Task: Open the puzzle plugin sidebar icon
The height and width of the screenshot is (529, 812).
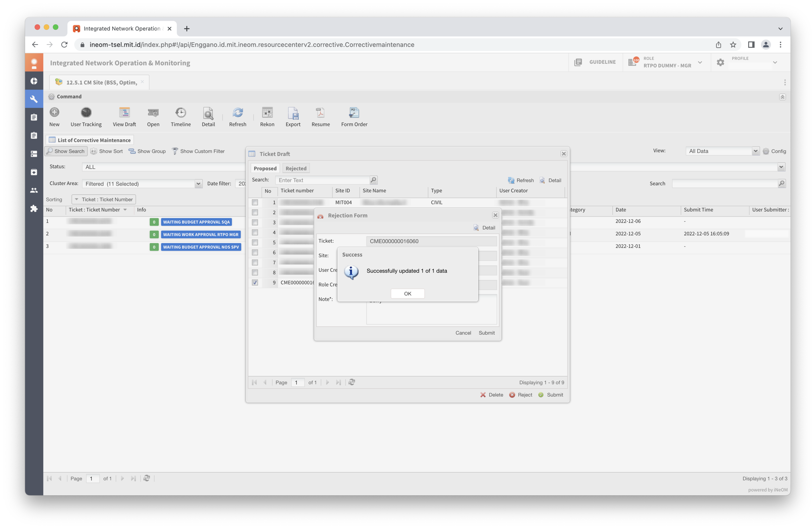Action: 34,208
